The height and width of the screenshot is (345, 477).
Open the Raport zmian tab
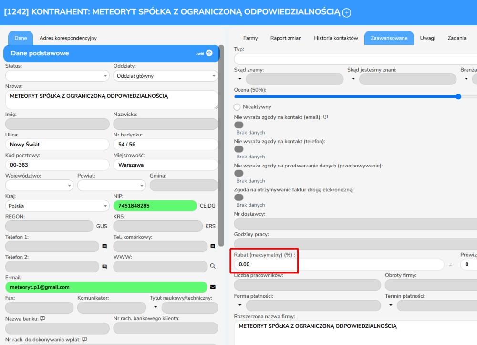pos(286,38)
